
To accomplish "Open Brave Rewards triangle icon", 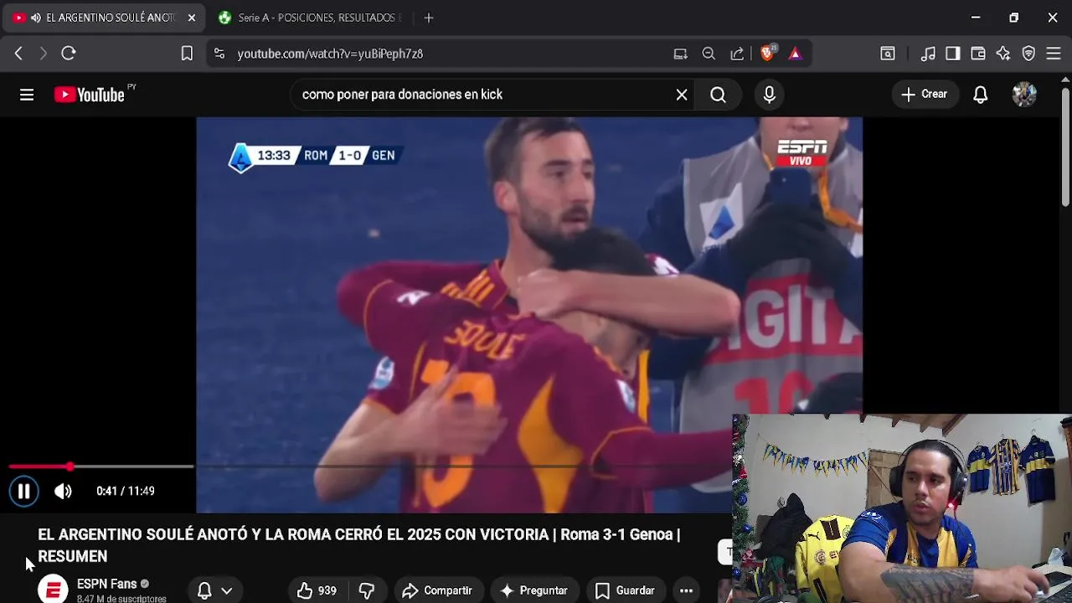I will 795,54.
